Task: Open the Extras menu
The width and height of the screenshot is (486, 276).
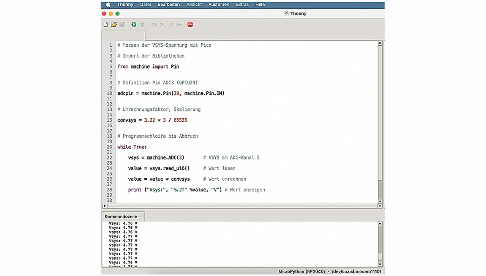Action: point(242,5)
